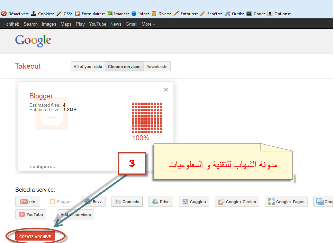Select the Choose services tab

pos(124,67)
